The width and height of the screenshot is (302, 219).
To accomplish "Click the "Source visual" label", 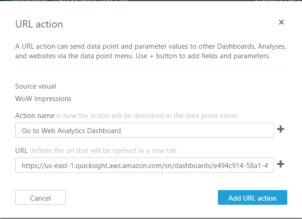I will coord(35,86).
